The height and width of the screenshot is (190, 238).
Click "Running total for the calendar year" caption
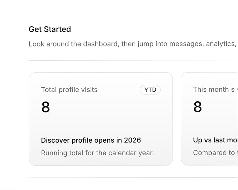click(97, 153)
